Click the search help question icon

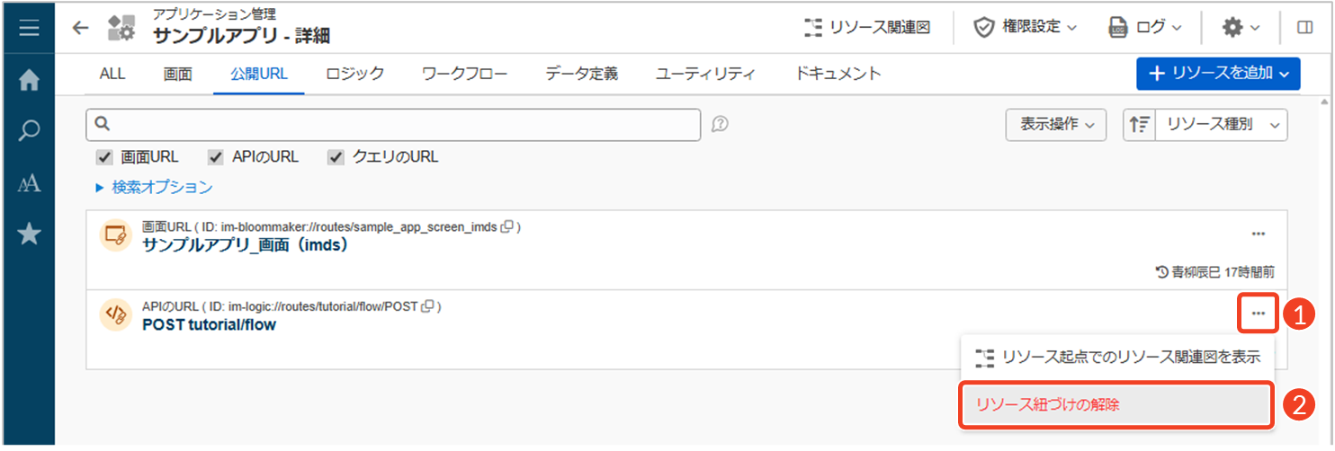(x=720, y=125)
